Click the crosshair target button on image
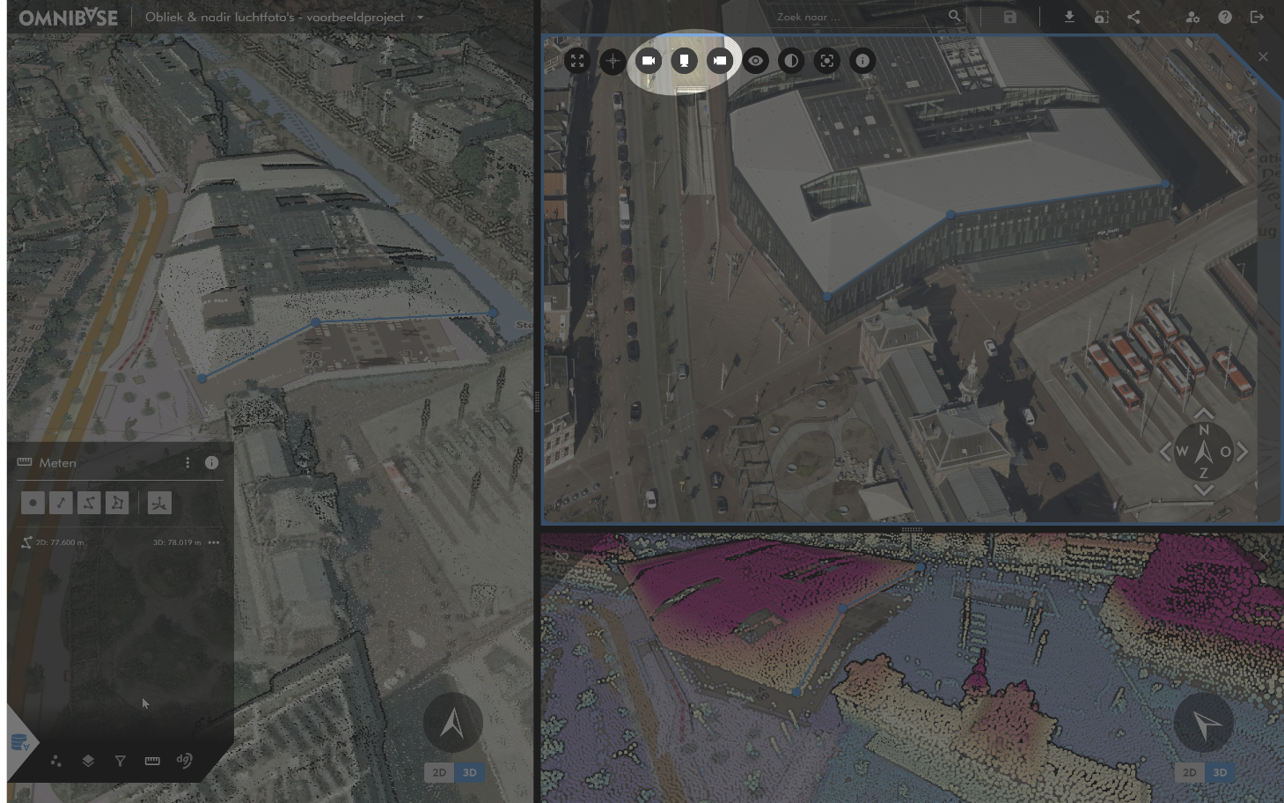The image size is (1284, 803). tap(613, 61)
